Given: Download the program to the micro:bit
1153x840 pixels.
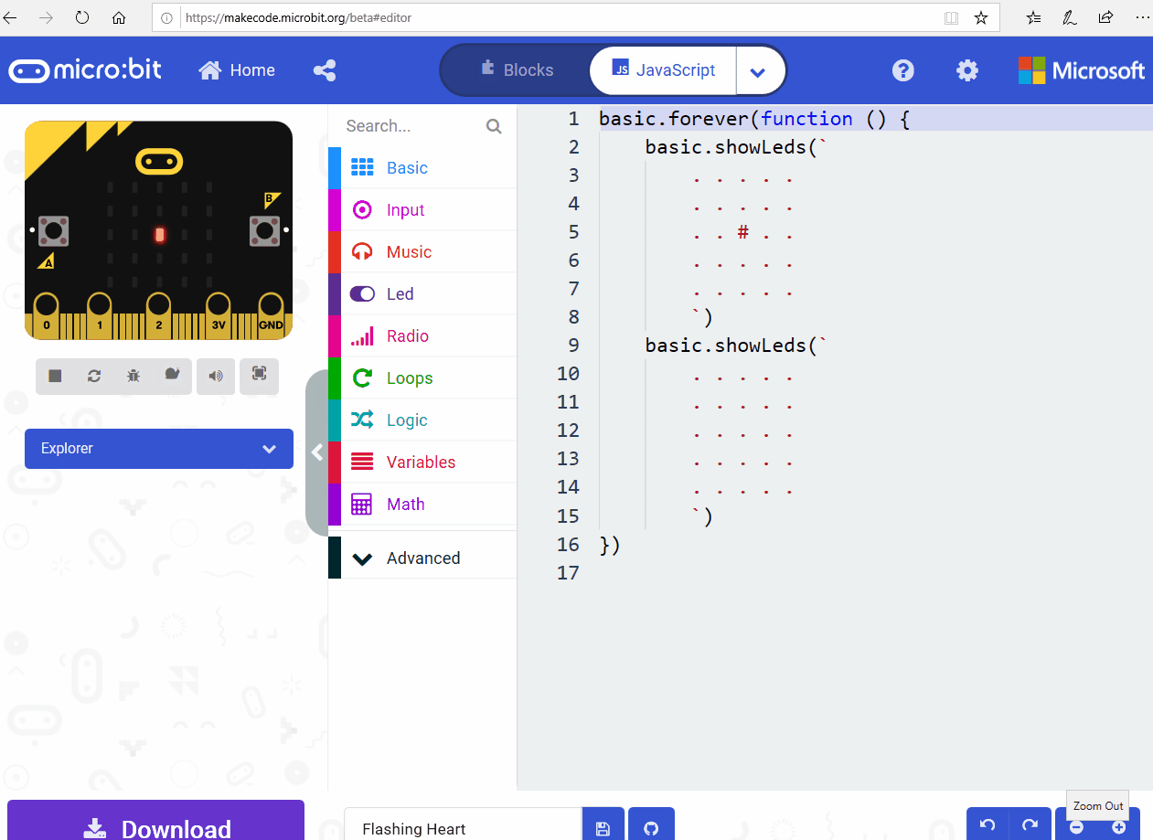Looking at the screenshot, I should [155, 827].
